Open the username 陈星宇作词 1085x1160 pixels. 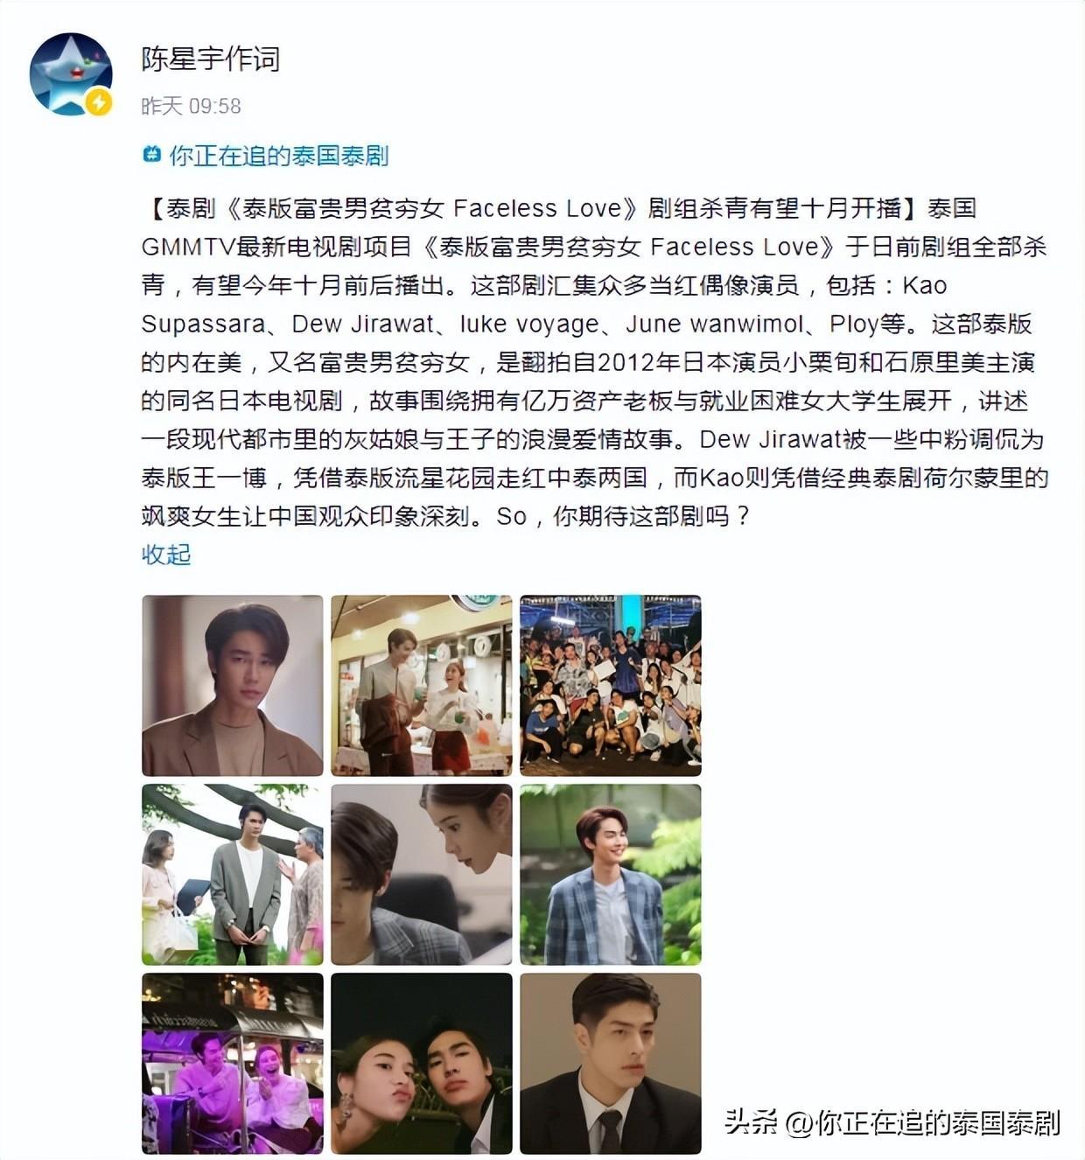tap(211, 59)
